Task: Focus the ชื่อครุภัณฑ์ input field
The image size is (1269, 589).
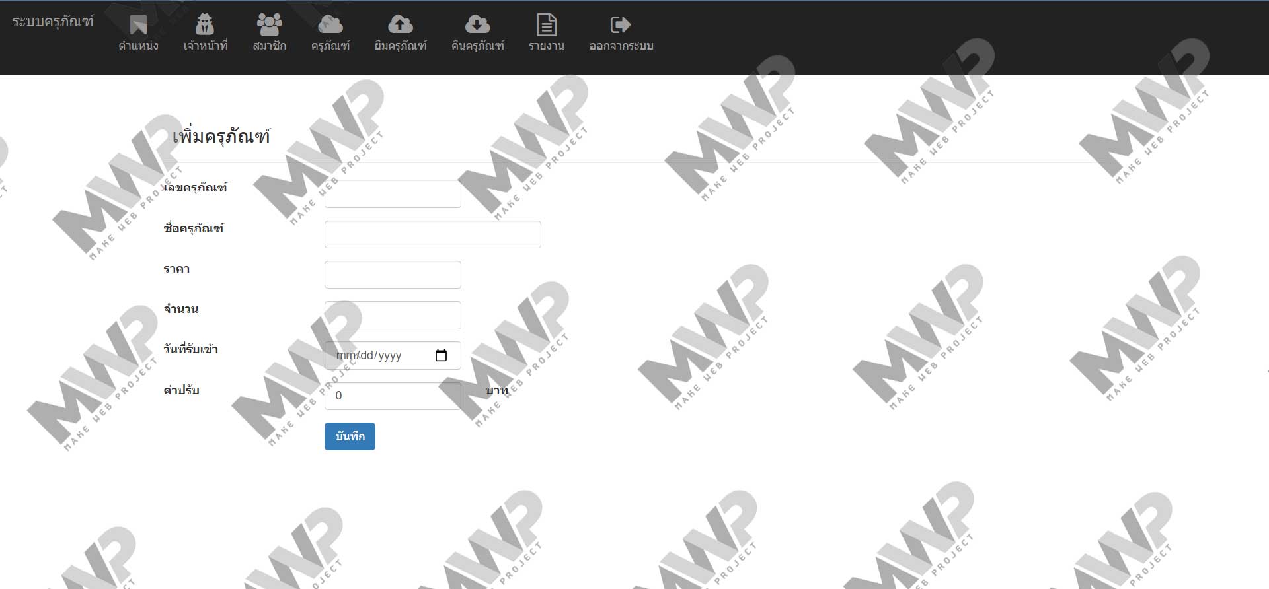Action: tap(432, 234)
